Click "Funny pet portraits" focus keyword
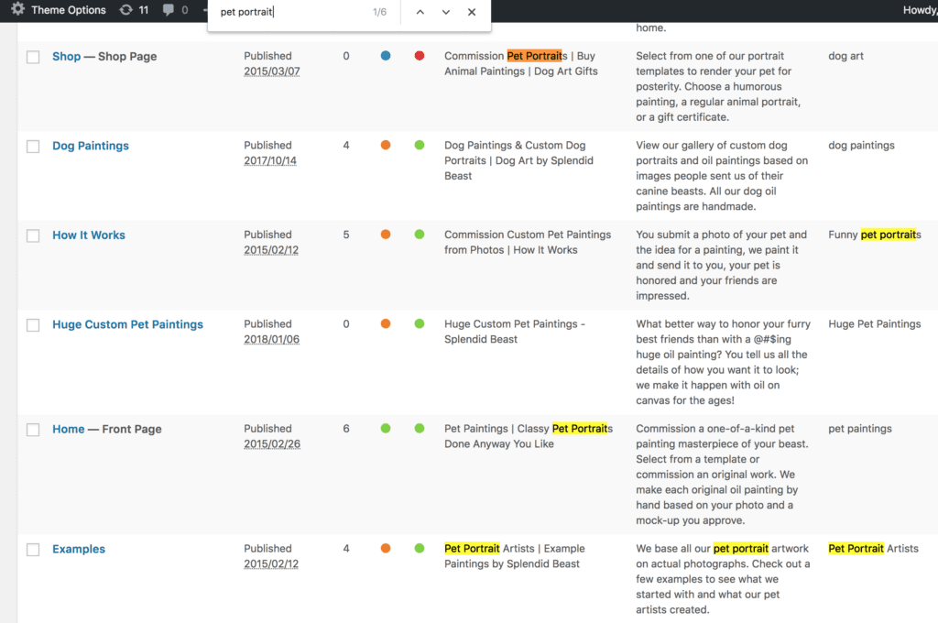 (x=875, y=235)
